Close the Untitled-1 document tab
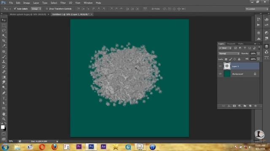The height and width of the screenshot is (151, 270). click(x=92, y=14)
